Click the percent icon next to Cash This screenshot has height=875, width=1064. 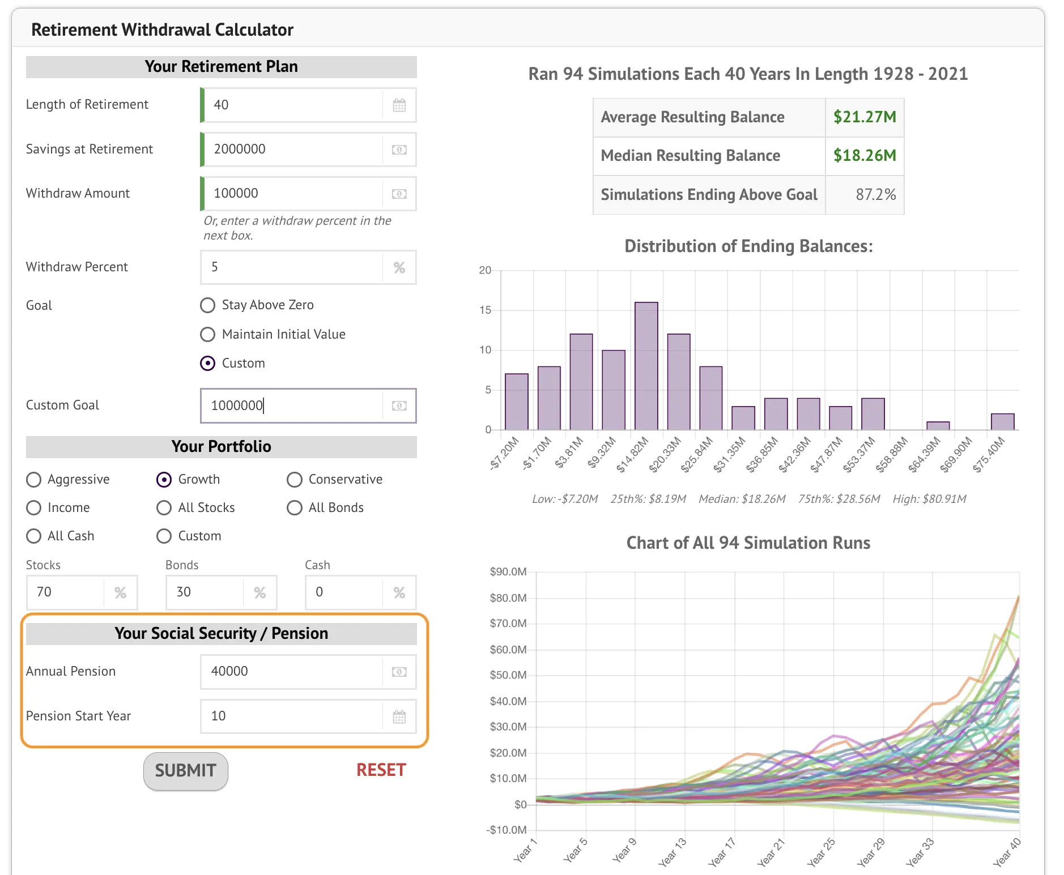click(399, 592)
